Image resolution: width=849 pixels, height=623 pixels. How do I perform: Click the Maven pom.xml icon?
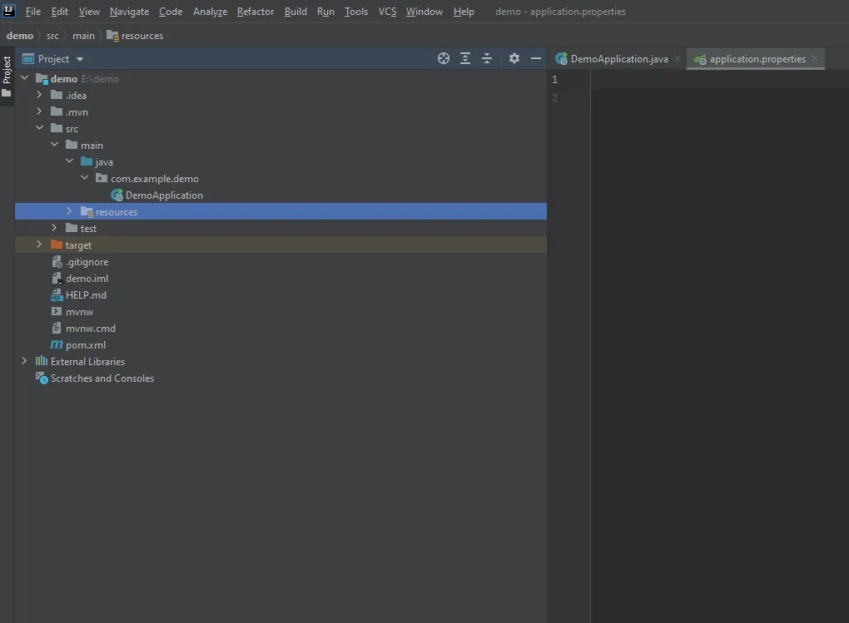(x=57, y=345)
